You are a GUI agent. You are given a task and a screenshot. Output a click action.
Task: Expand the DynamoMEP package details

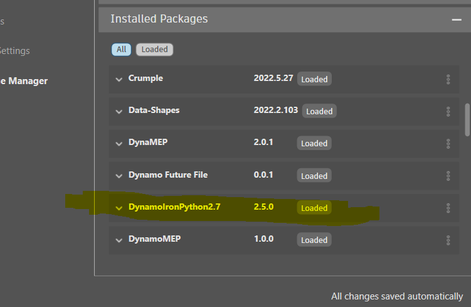point(119,240)
